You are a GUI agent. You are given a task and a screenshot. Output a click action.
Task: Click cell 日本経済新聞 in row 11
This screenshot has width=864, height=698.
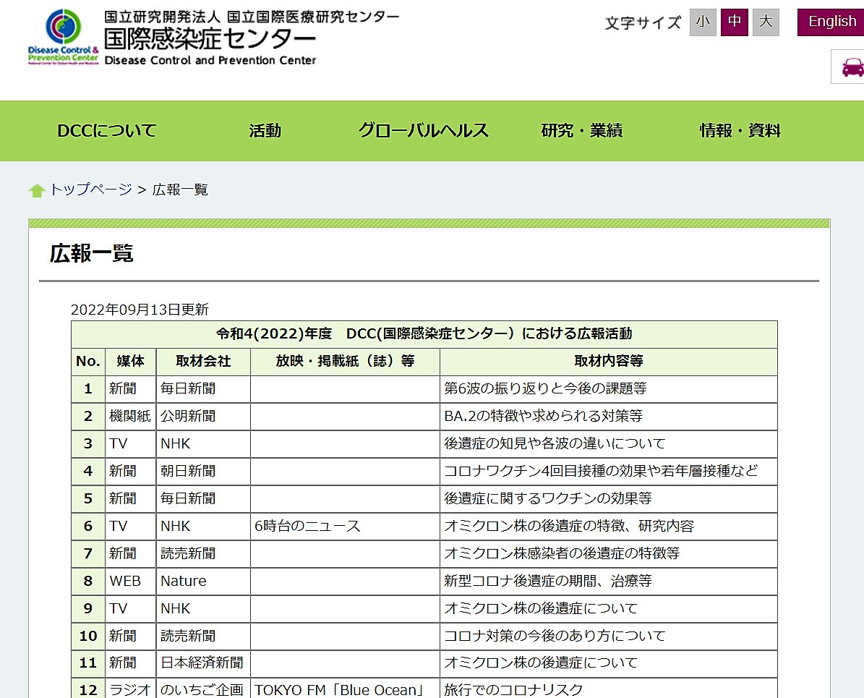tap(203, 663)
